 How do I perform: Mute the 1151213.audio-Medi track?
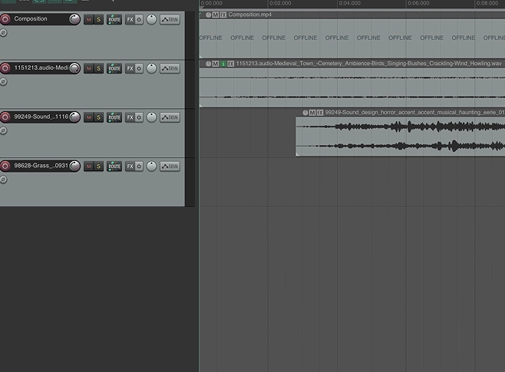pos(88,68)
